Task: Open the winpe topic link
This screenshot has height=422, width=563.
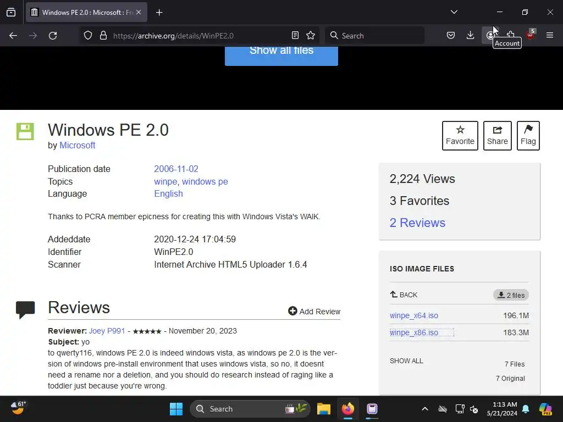Action: click(x=165, y=181)
